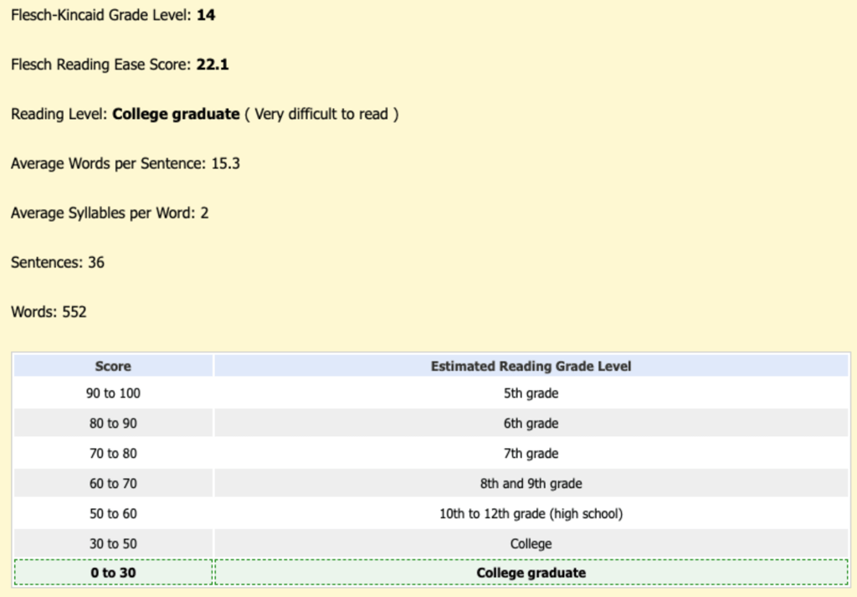Click 'Average Syllables per Word: 2'
857x597 pixels.
(x=110, y=213)
